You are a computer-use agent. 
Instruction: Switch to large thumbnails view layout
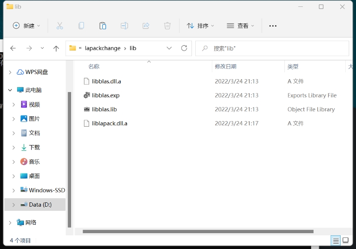tap(346, 240)
